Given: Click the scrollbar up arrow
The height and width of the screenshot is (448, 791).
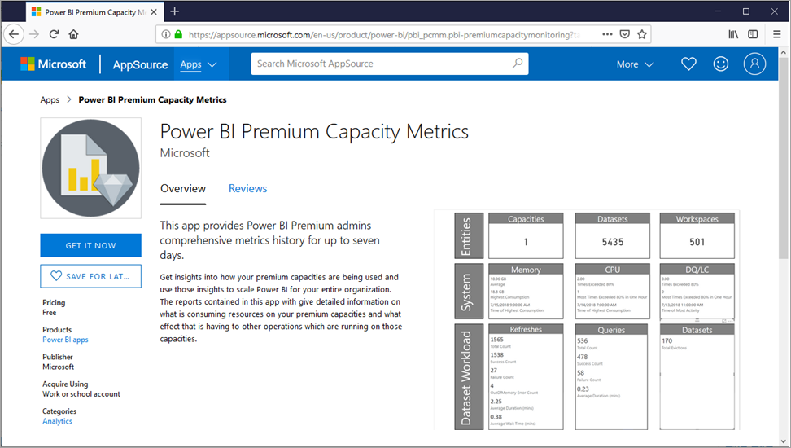Looking at the screenshot, I should 783,52.
